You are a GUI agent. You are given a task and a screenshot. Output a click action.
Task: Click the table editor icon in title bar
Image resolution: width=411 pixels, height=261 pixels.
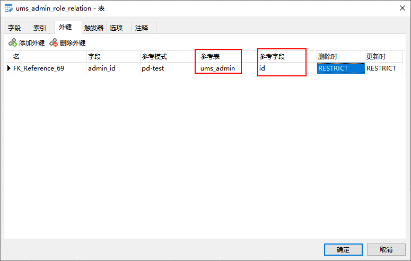(8, 8)
